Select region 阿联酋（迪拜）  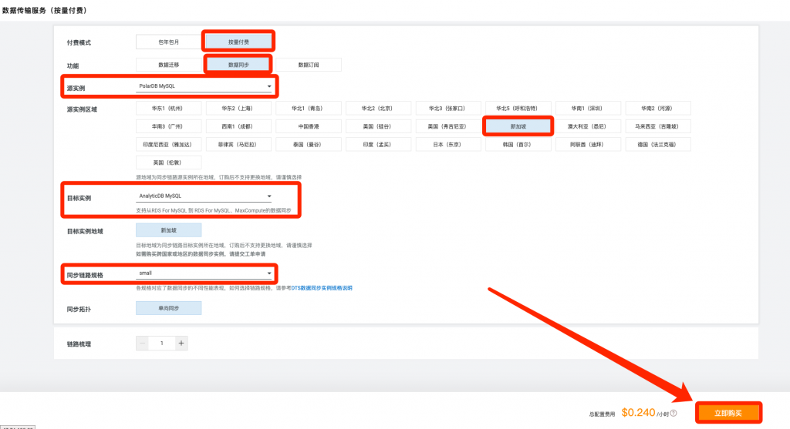click(588, 144)
